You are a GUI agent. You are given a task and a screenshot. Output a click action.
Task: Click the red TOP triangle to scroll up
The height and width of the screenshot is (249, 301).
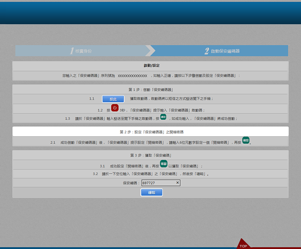(243, 244)
